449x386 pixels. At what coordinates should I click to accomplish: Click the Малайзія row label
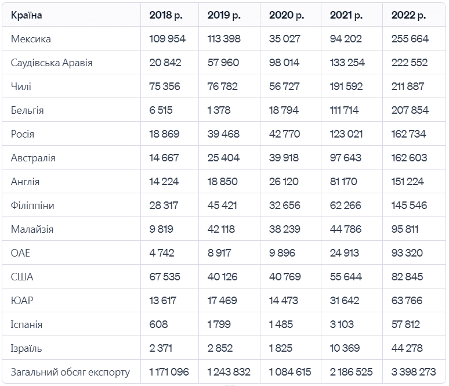tap(32, 229)
